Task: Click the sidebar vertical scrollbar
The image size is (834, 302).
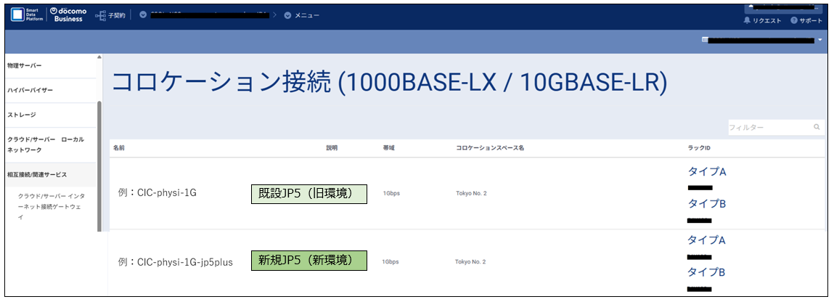Action: [99, 167]
